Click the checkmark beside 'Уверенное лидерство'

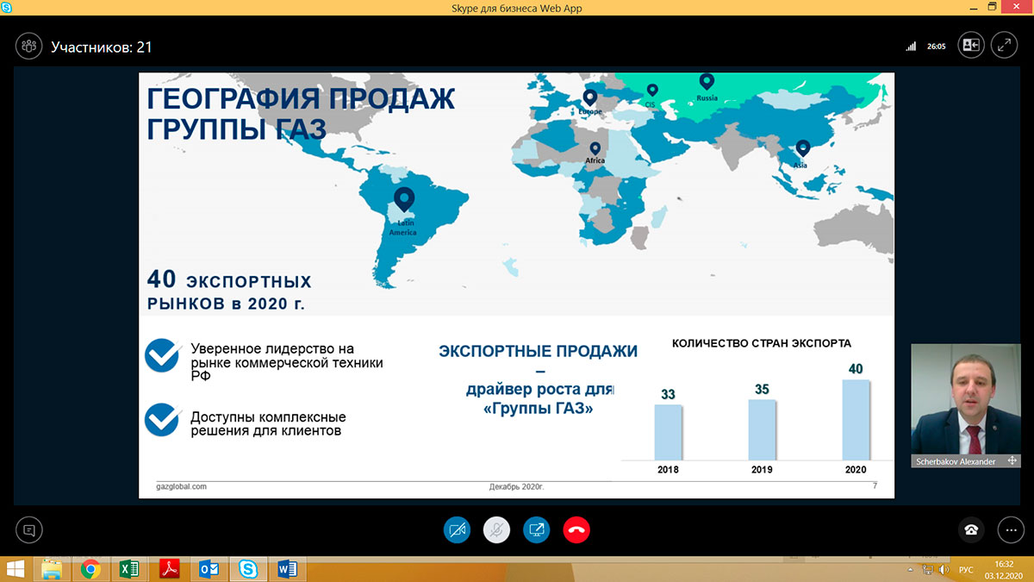pyautogui.click(x=162, y=355)
